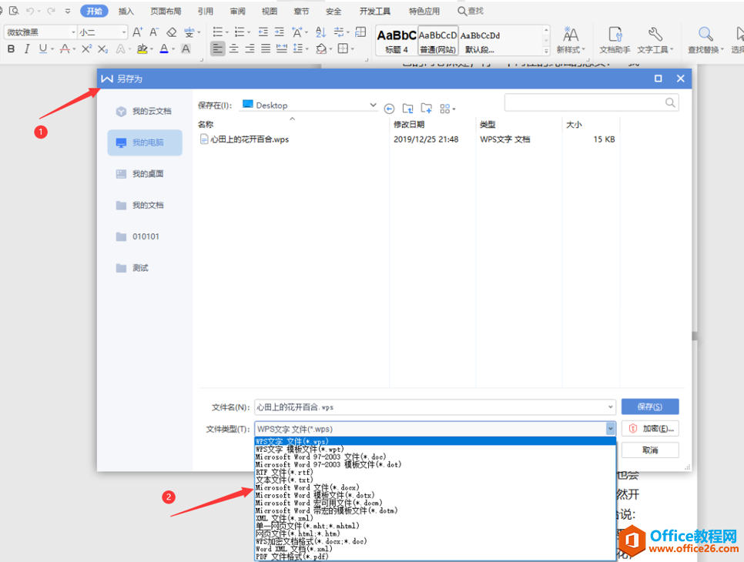Click the 加密 button

point(650,428)
